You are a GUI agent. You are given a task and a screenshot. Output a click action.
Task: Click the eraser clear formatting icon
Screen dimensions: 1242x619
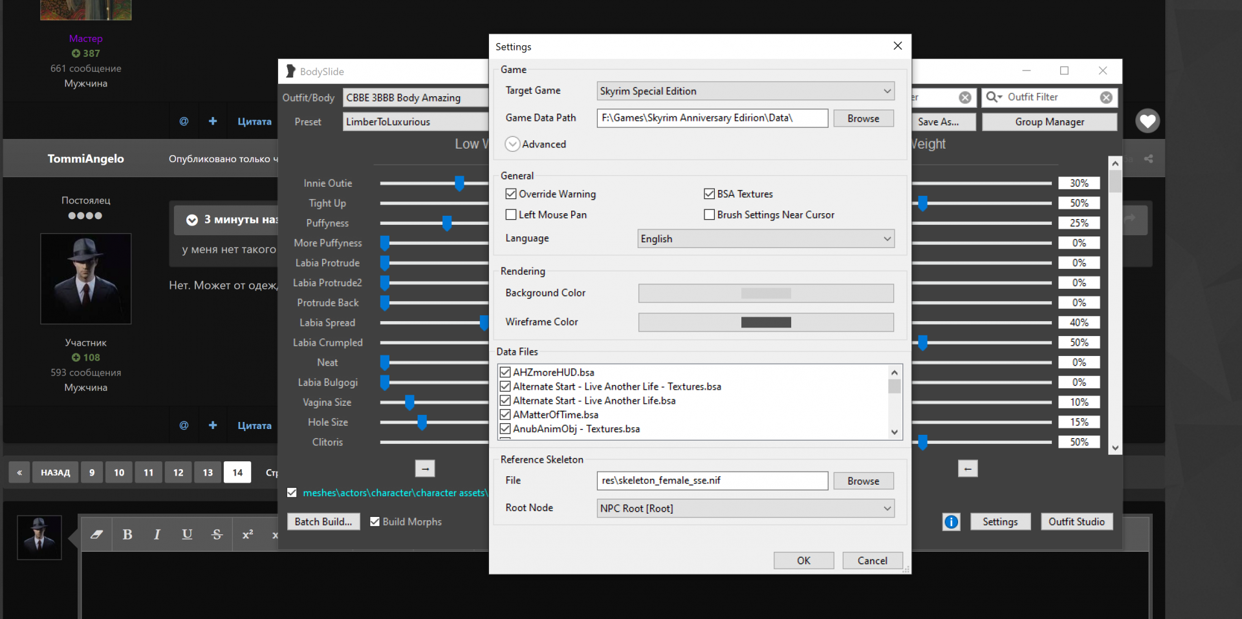tap(96, 534)
